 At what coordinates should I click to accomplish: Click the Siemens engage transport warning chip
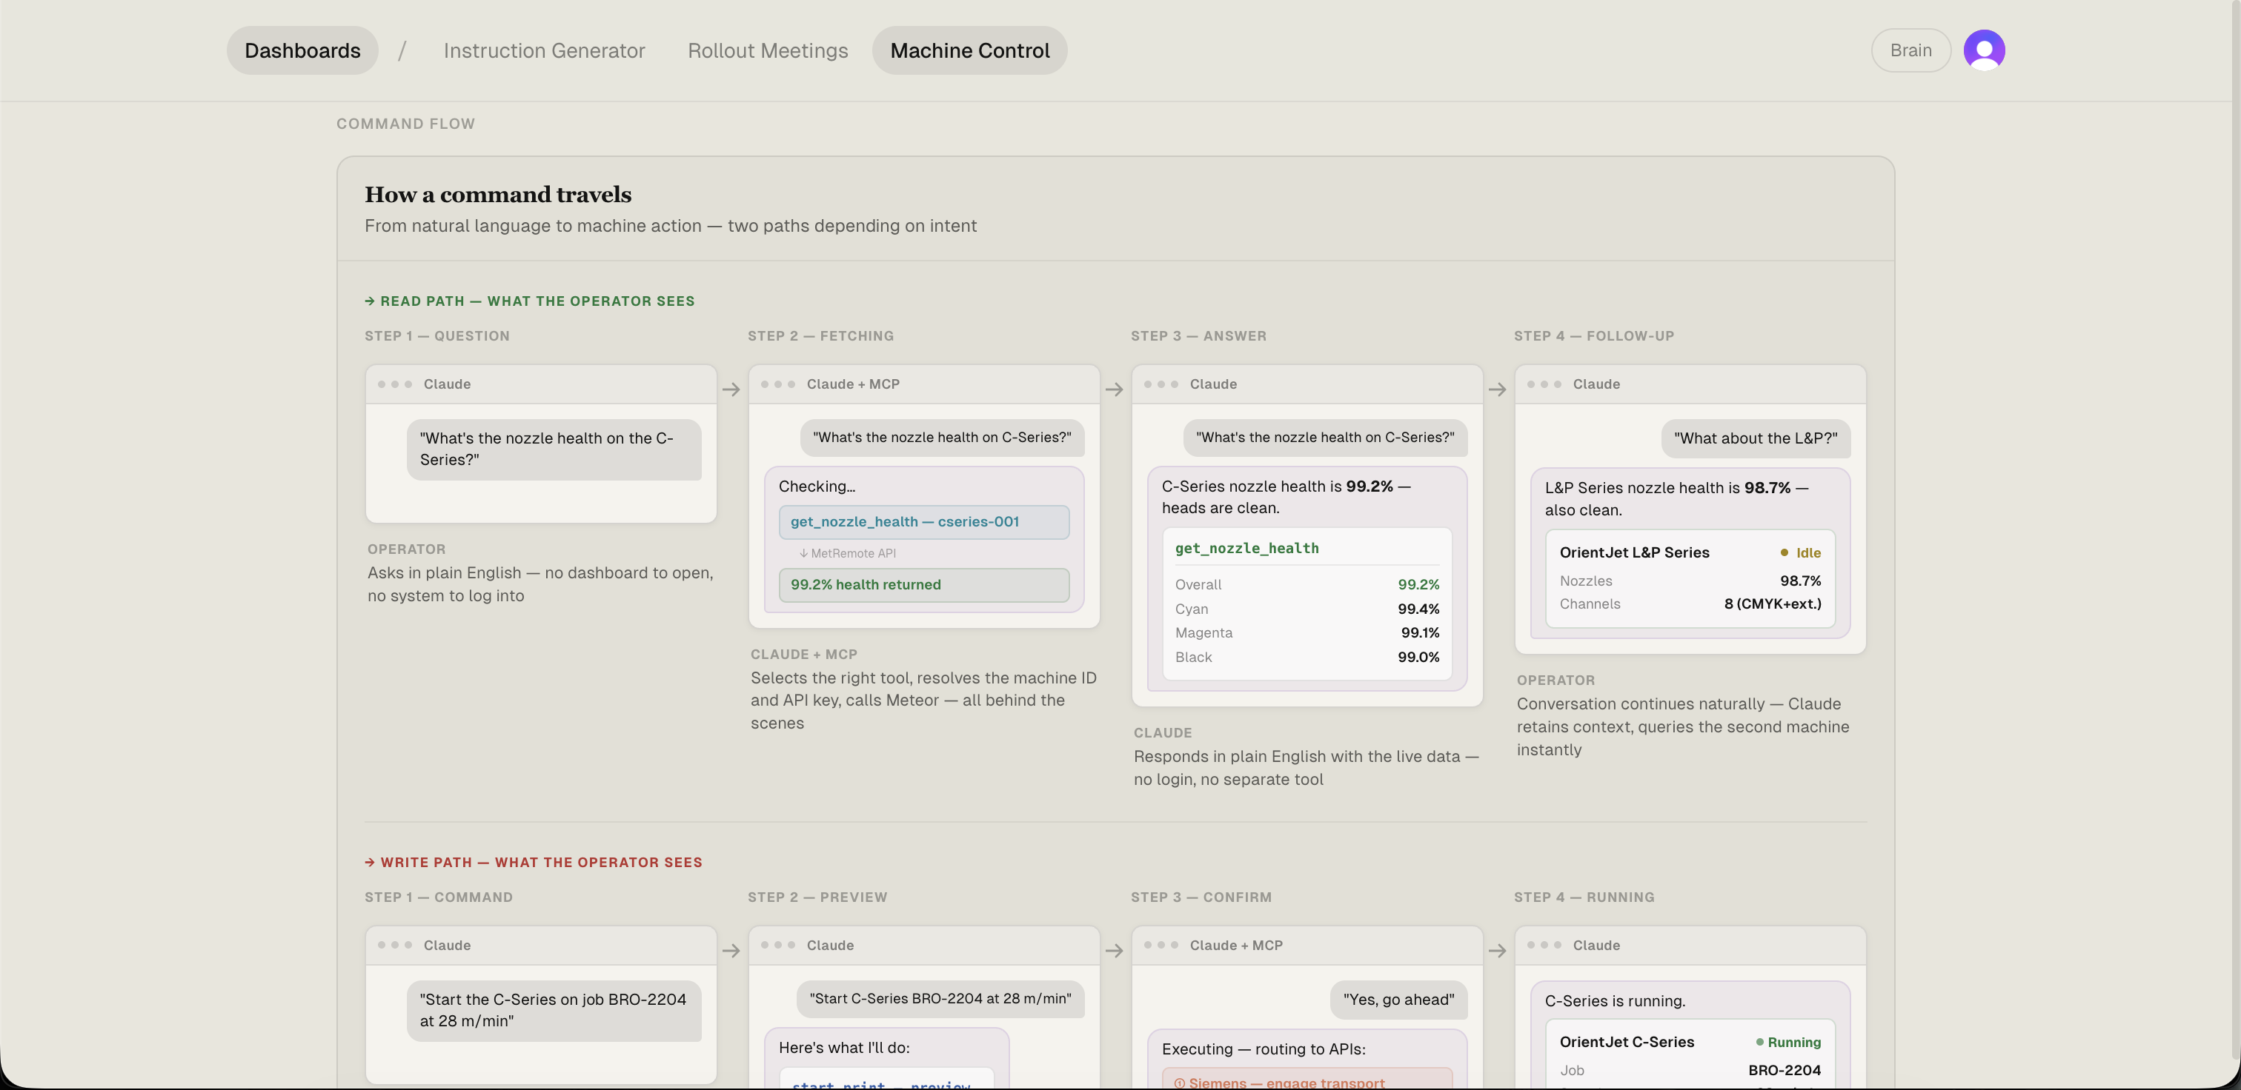(1306, 1081)
